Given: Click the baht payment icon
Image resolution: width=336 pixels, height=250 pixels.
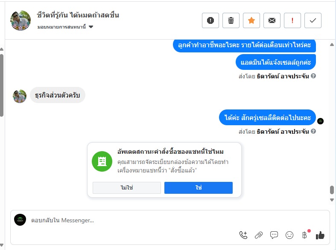Looking at the screenshot, I should click(305, 235).
